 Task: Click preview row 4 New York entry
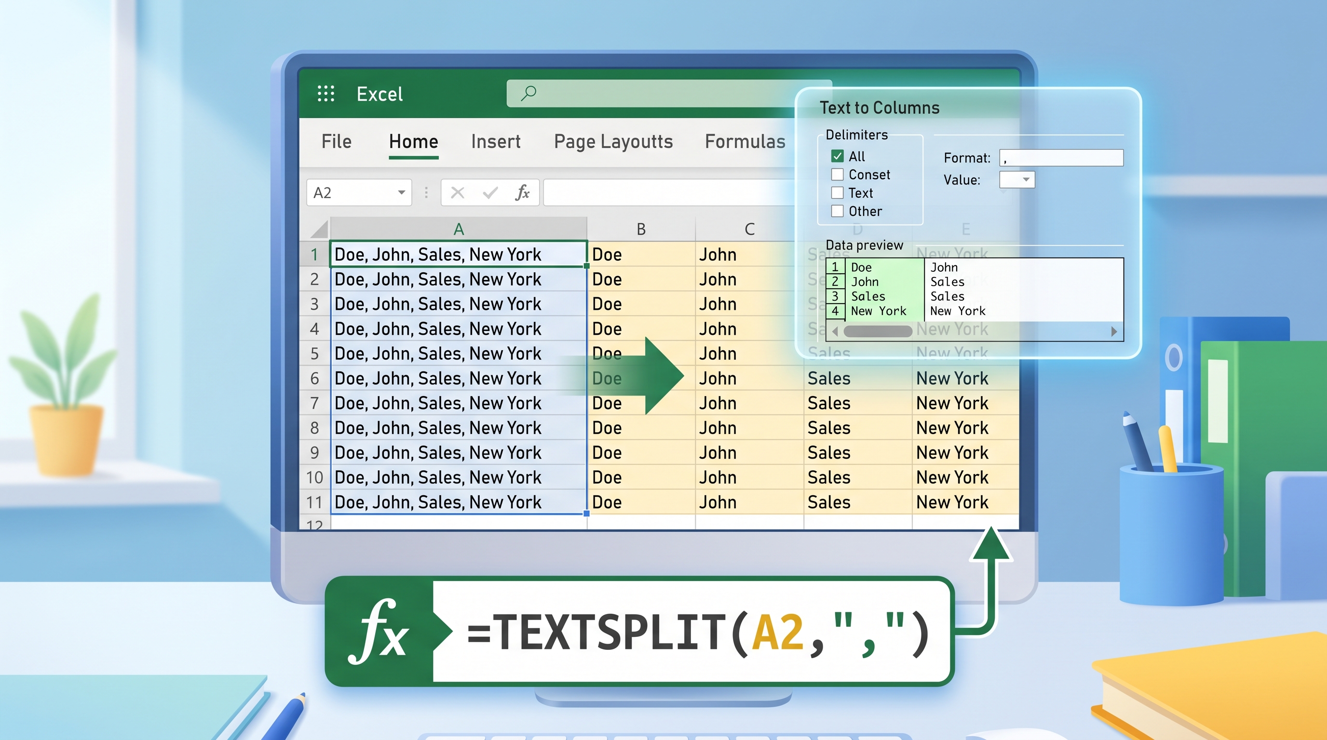tap(878, 311)
